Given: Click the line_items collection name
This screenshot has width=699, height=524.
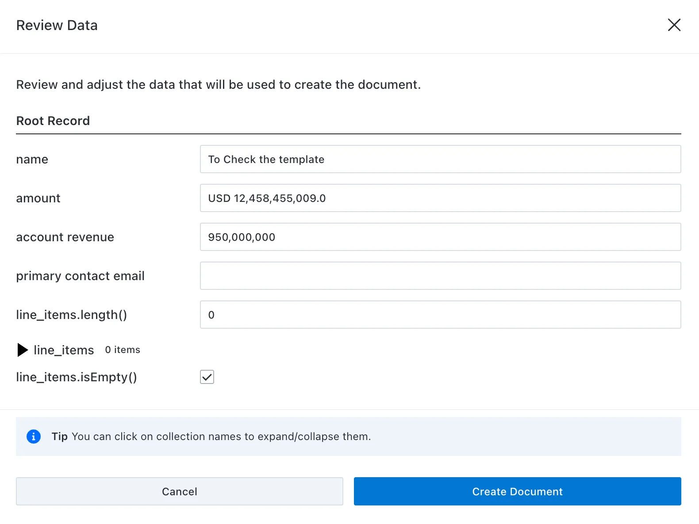Looking at the screenshot, I should pos(64,350).
